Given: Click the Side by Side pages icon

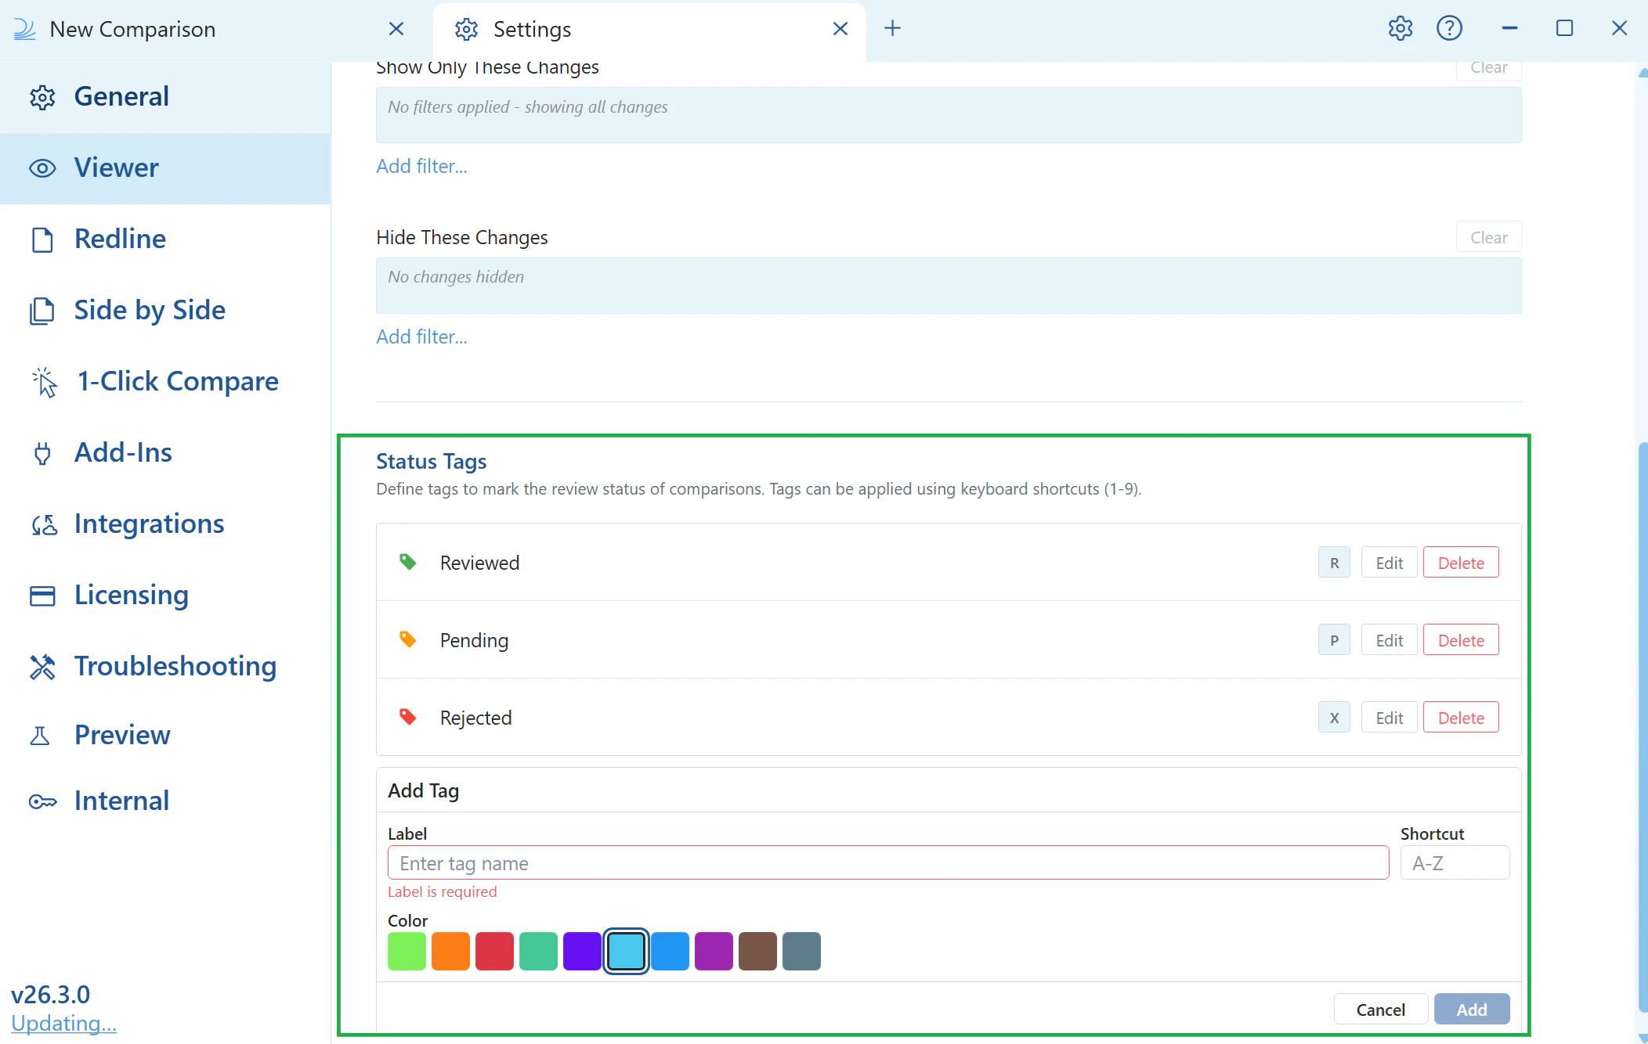Looking at the screenshot, I should click(43, 311).
